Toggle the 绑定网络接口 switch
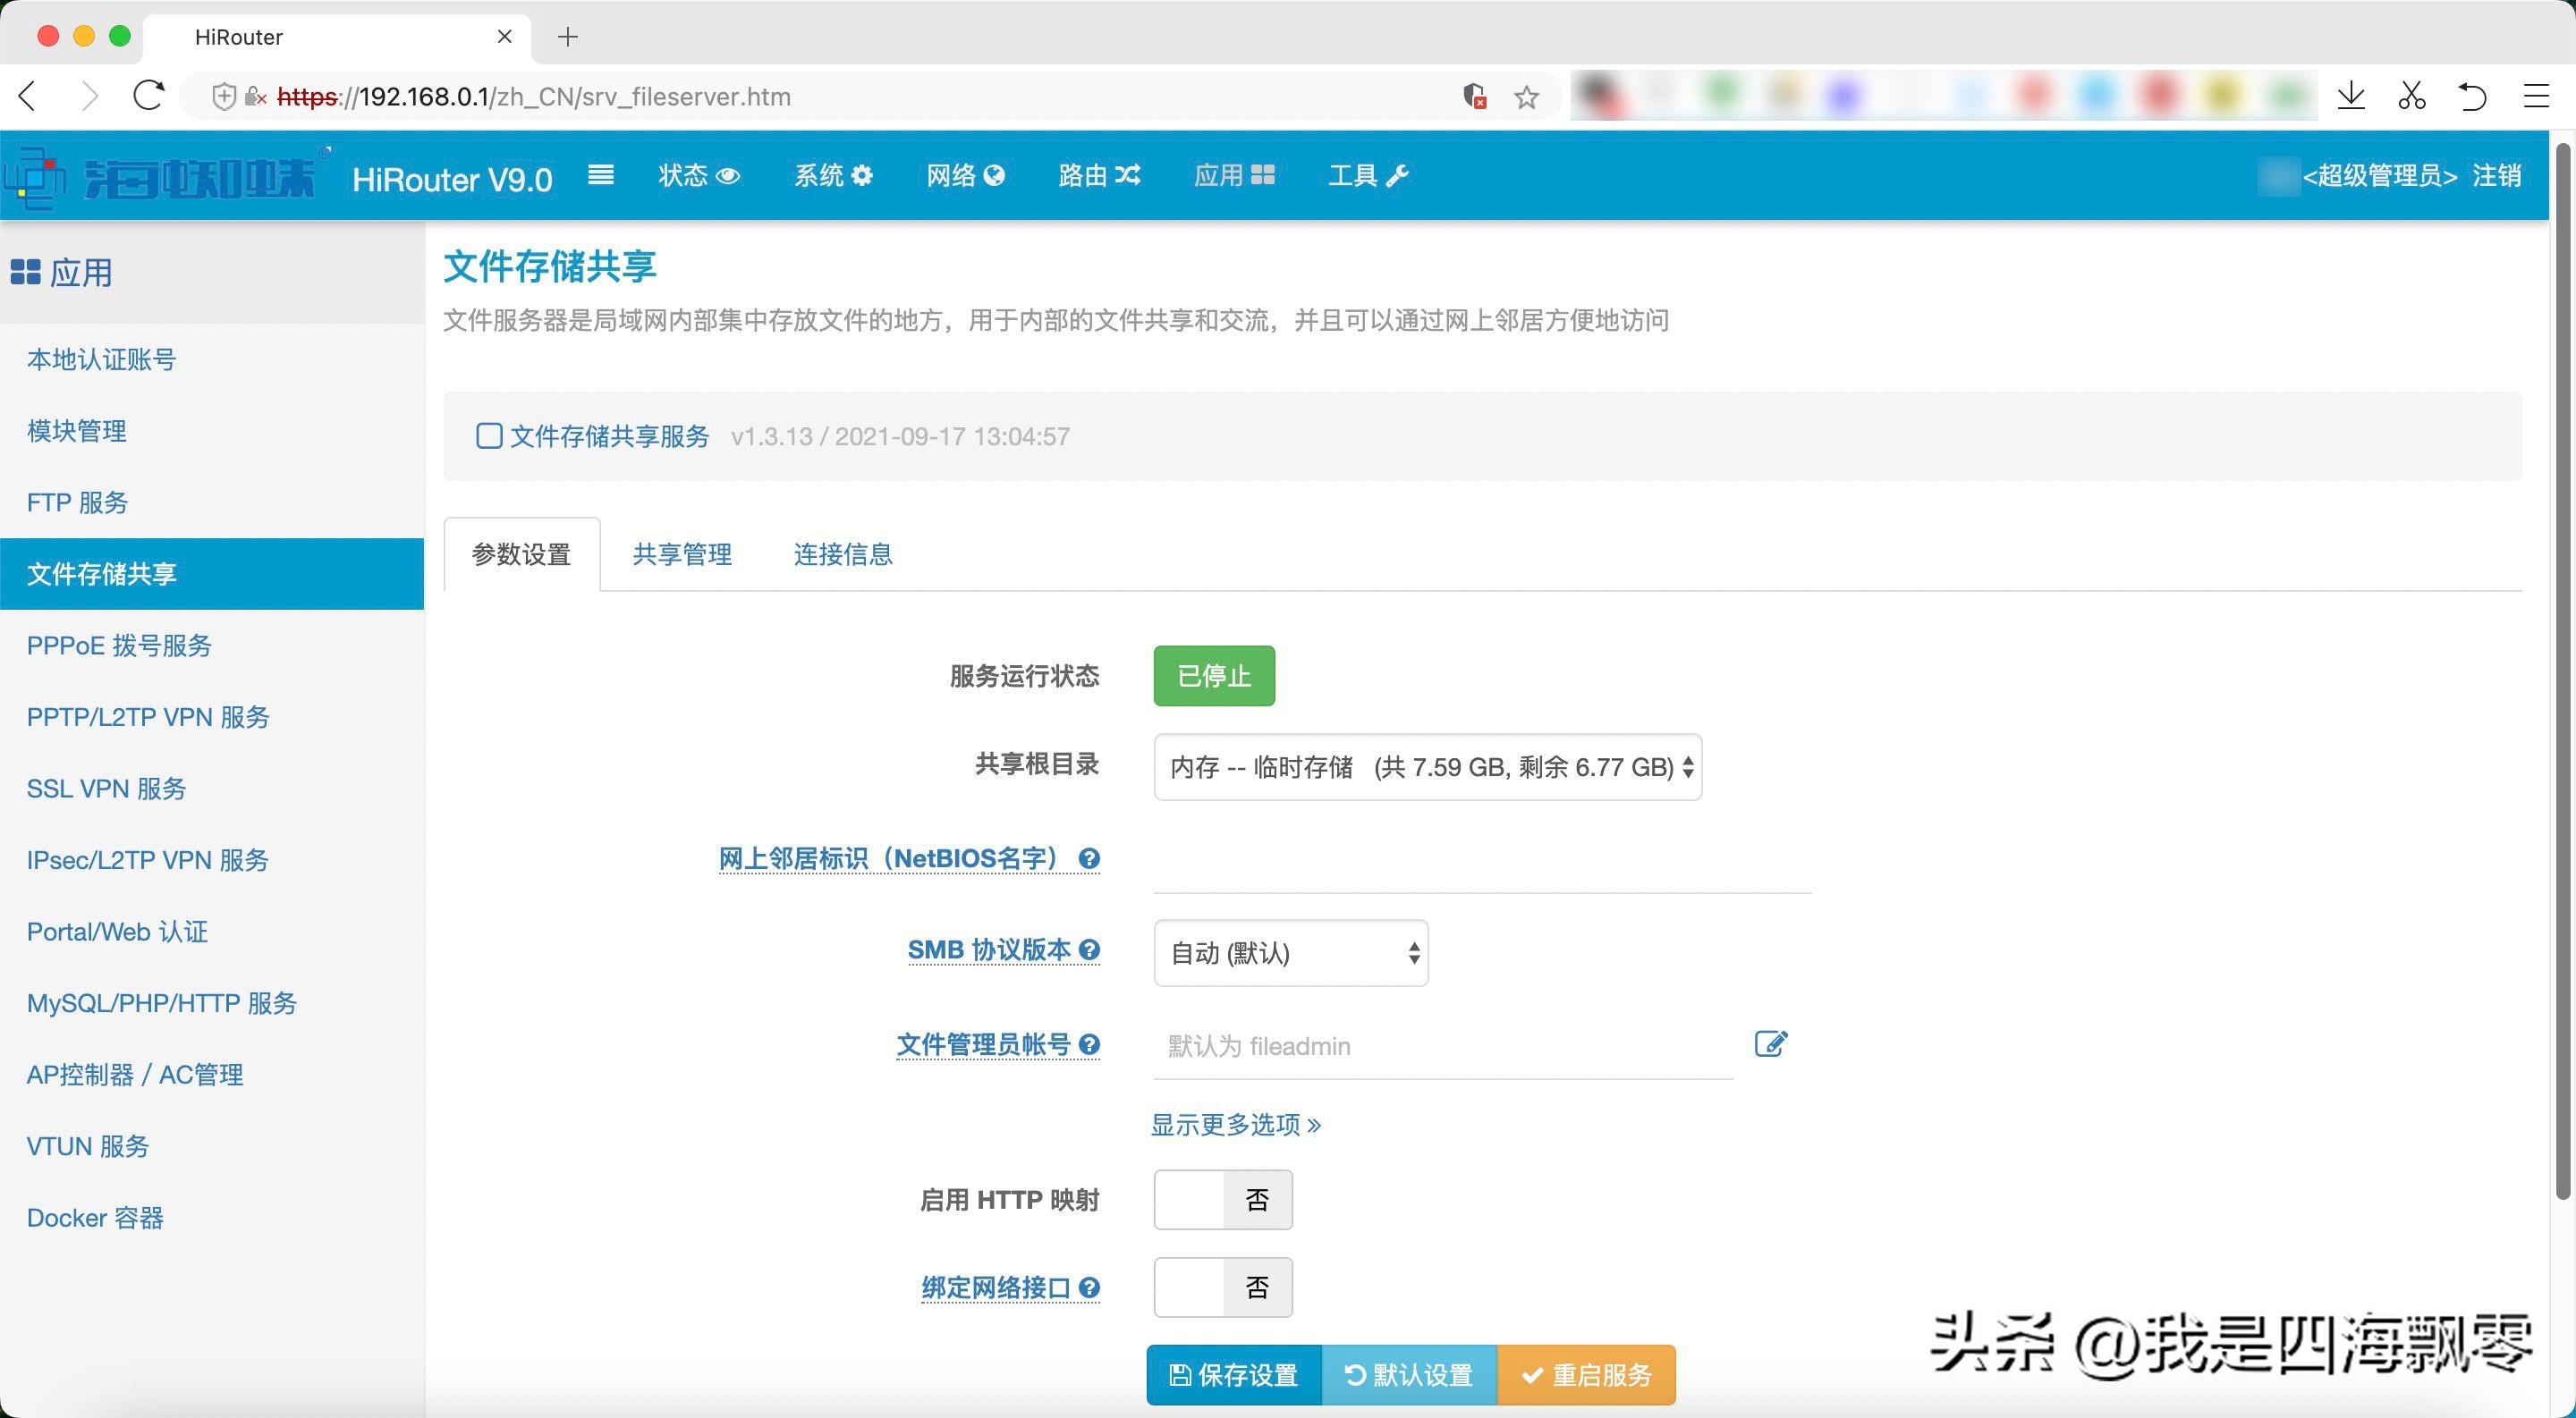Screen dimensions: 2576x1418 [x=1222, y=1287]
